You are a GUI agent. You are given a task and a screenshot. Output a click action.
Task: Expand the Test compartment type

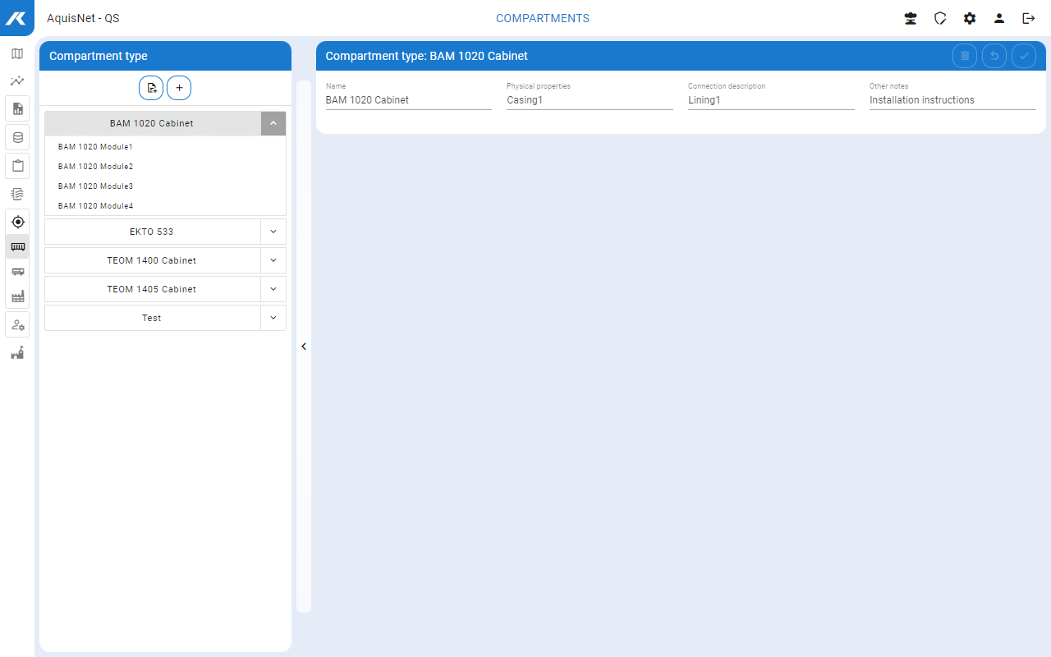[x=273, y=318]
